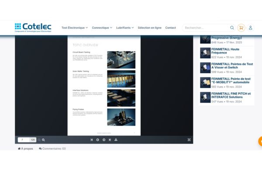Click the Circuit Board Testing heading

81,52
